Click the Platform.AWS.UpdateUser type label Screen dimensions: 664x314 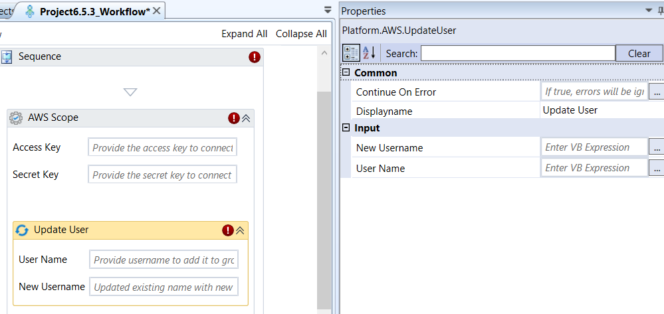point(399,31)
